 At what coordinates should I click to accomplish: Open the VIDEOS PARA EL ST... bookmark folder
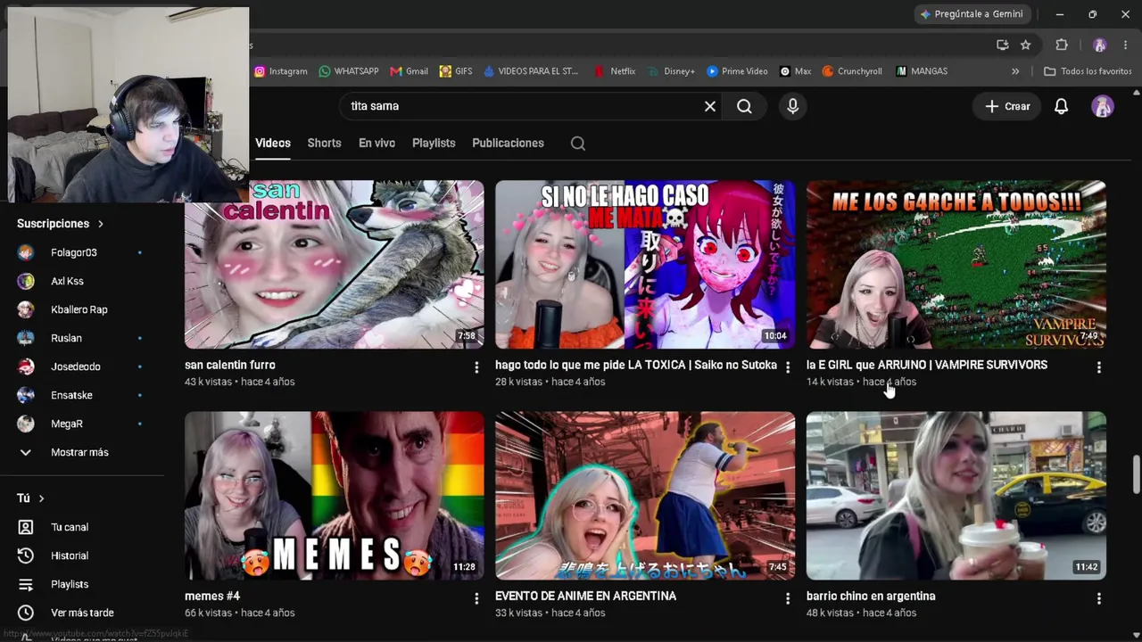[x=531, y=71]
